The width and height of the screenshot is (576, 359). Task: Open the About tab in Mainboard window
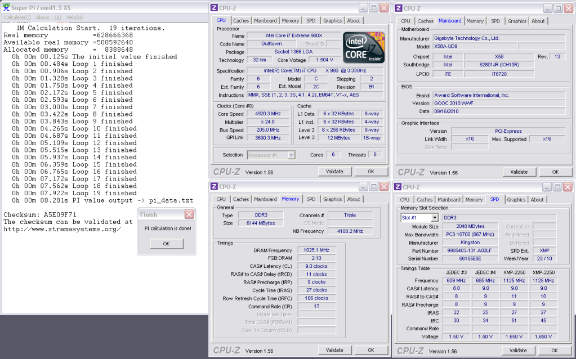(538, 21)
